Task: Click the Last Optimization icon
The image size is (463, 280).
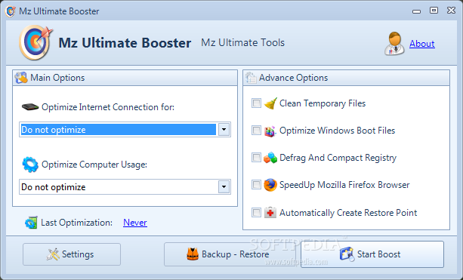Action: [x=31, y=223]
